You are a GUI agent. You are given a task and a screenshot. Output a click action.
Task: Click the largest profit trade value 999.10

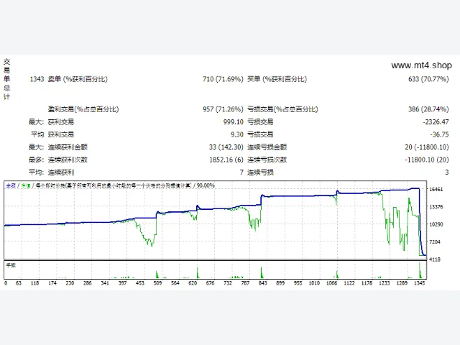233,122
